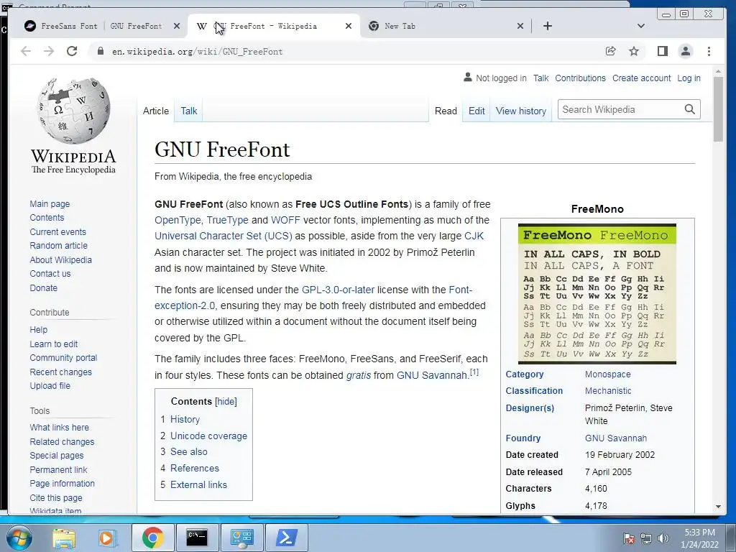Click Create account link
Screen dimensions: 736x552
pyautogui.click(x=641, y=78)
